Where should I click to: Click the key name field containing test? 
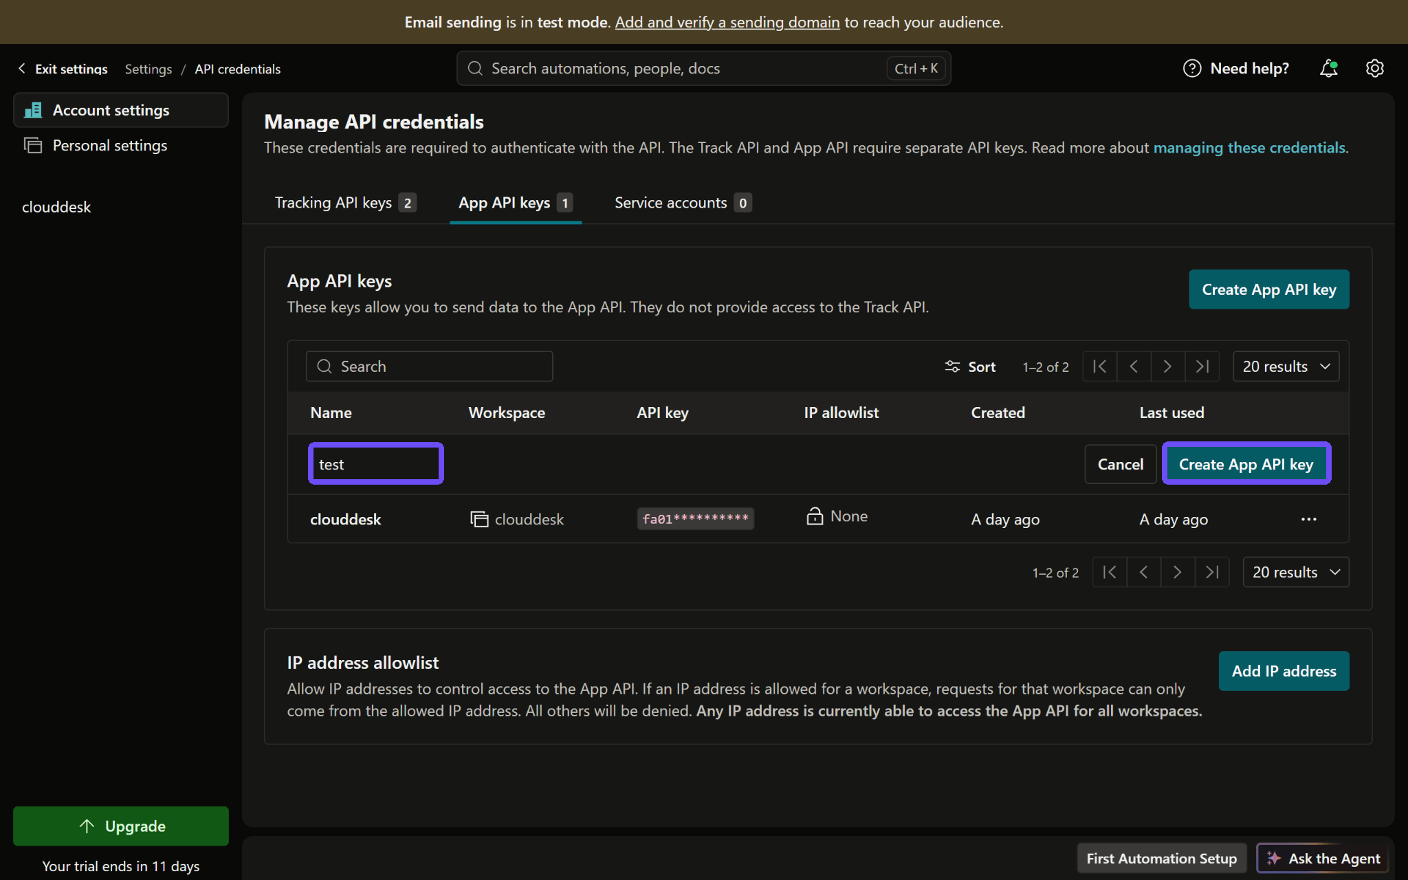[376, 464]
